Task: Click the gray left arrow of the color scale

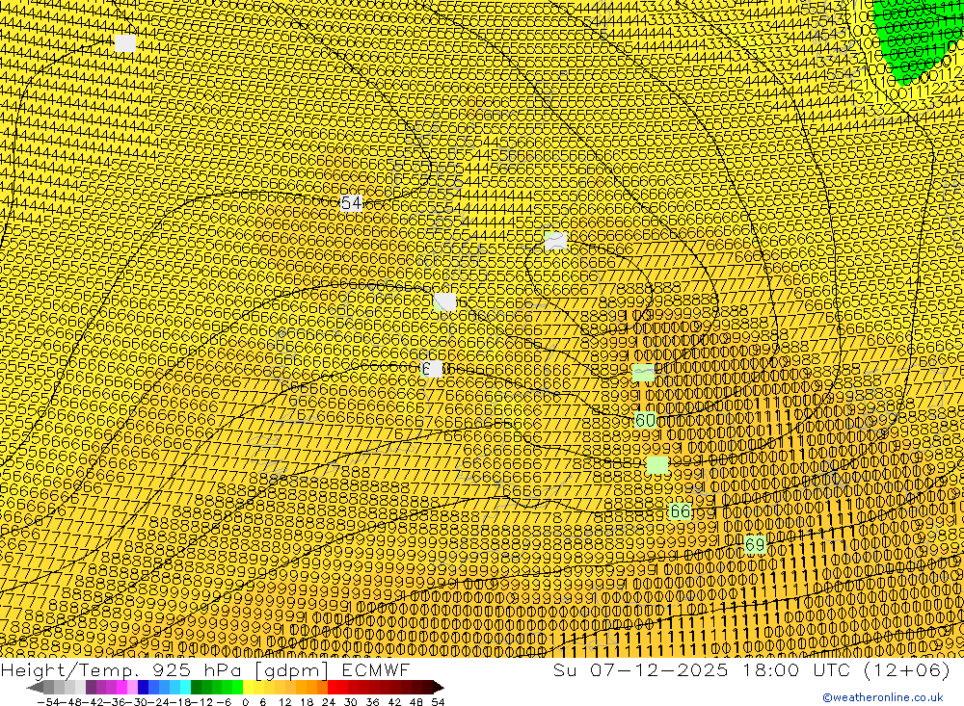Action: click(x=36, y=687)
